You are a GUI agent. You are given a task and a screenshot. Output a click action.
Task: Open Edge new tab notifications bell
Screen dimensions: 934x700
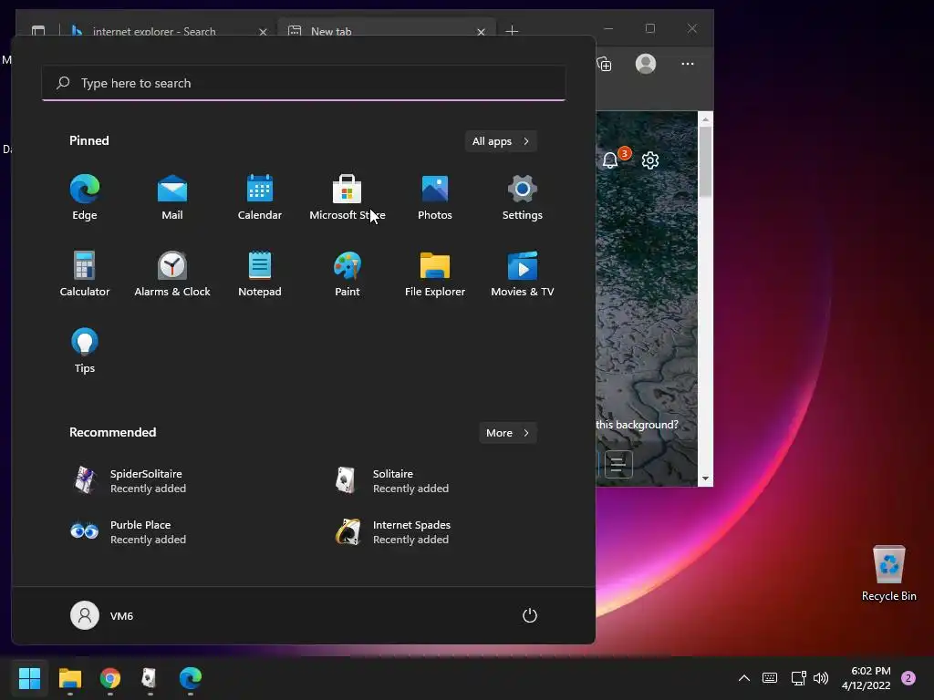click(x=610, y=160)
